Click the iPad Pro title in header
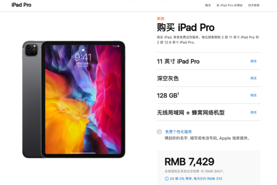 point(21,5)
